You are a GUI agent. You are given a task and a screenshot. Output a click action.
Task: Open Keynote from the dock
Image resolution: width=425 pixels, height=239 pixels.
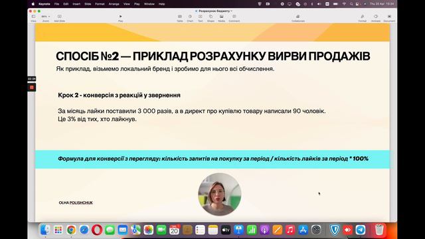[239, 230]
